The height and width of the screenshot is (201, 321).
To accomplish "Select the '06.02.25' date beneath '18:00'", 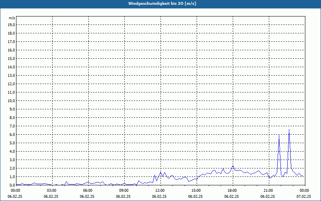I will click(232, 197).
